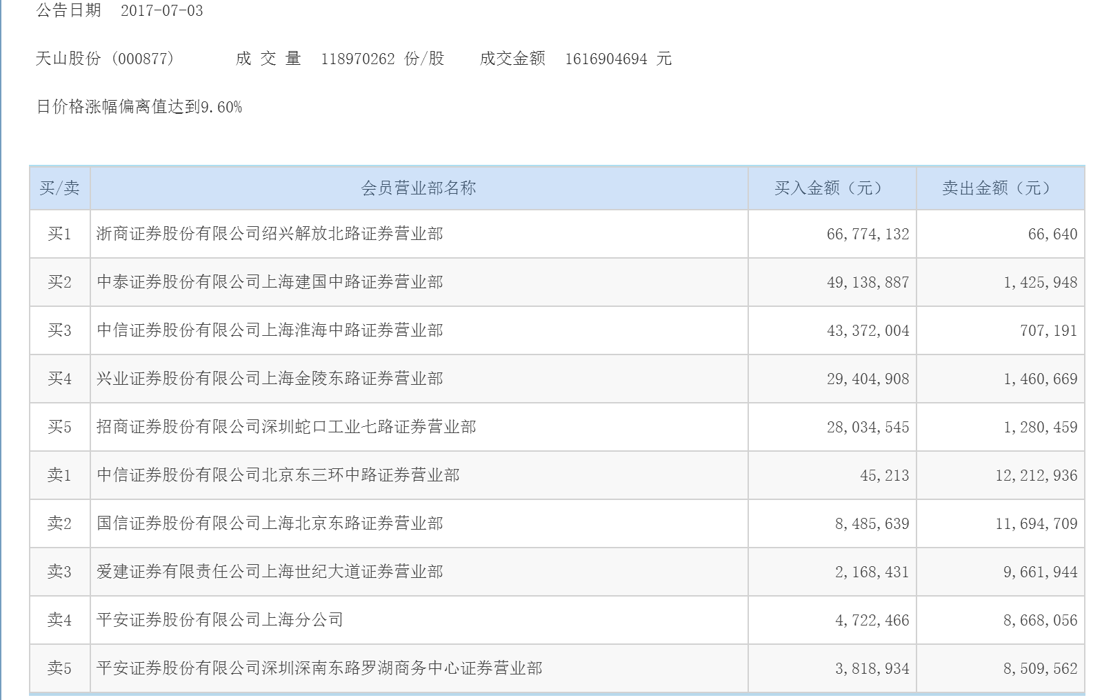This screenshot has width=1102, height=700.
Task: Click buy amount 2,168,431
Action: (872, 572)
